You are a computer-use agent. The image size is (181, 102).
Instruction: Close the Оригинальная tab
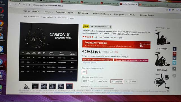point(98,3)
